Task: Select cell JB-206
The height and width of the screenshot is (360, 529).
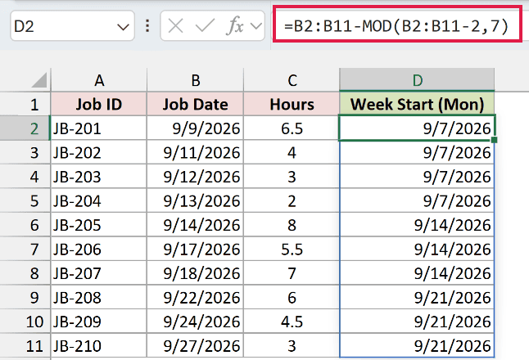Action: coord(99,249)
